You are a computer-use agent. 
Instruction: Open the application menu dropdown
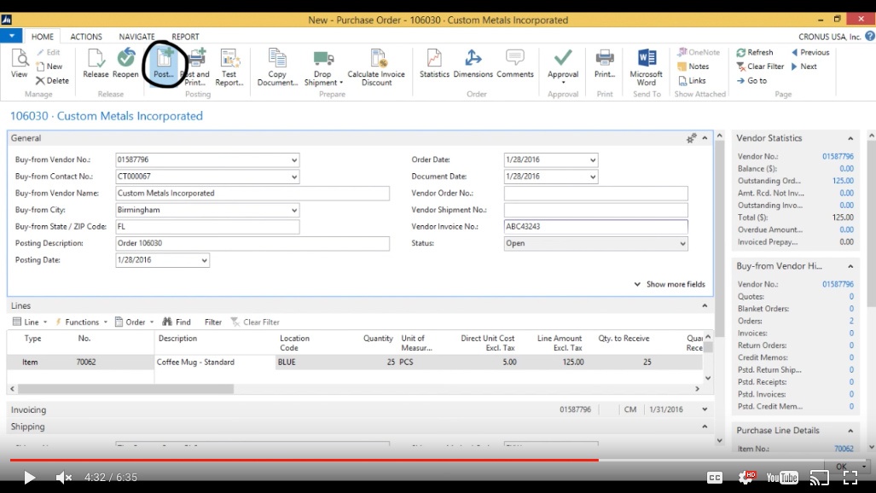(11, 37)
